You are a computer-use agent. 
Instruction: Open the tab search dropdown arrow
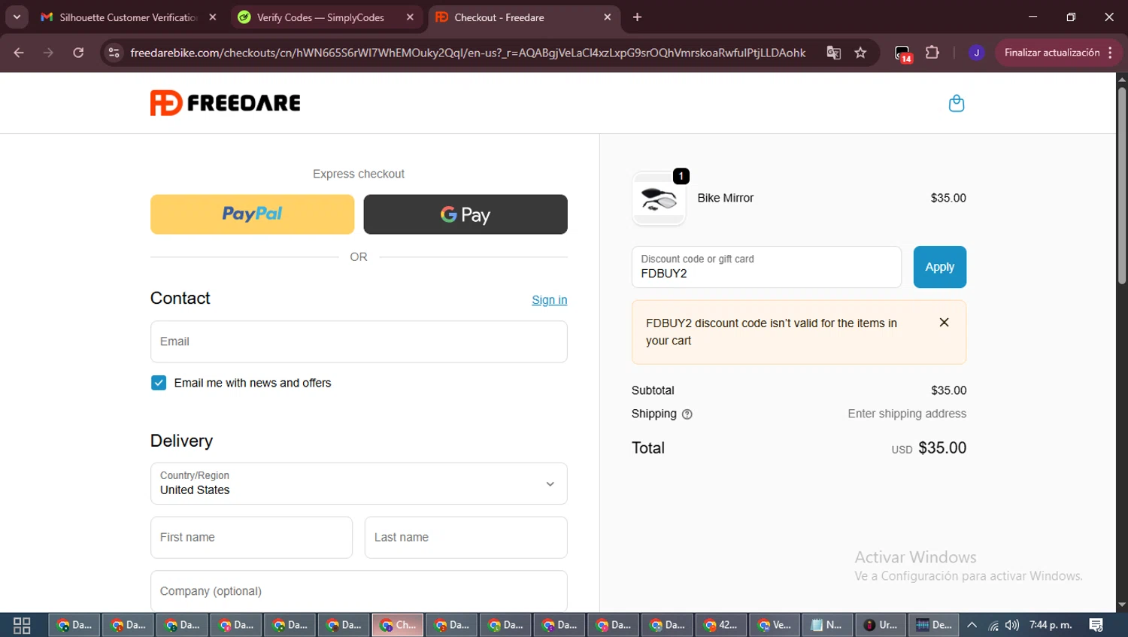pyautogui.click(x=17, y=17)
